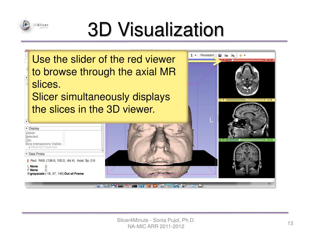This screenshot has width=312, height=234.
Task: Click the L None layer row
Action: coord(37,166)
